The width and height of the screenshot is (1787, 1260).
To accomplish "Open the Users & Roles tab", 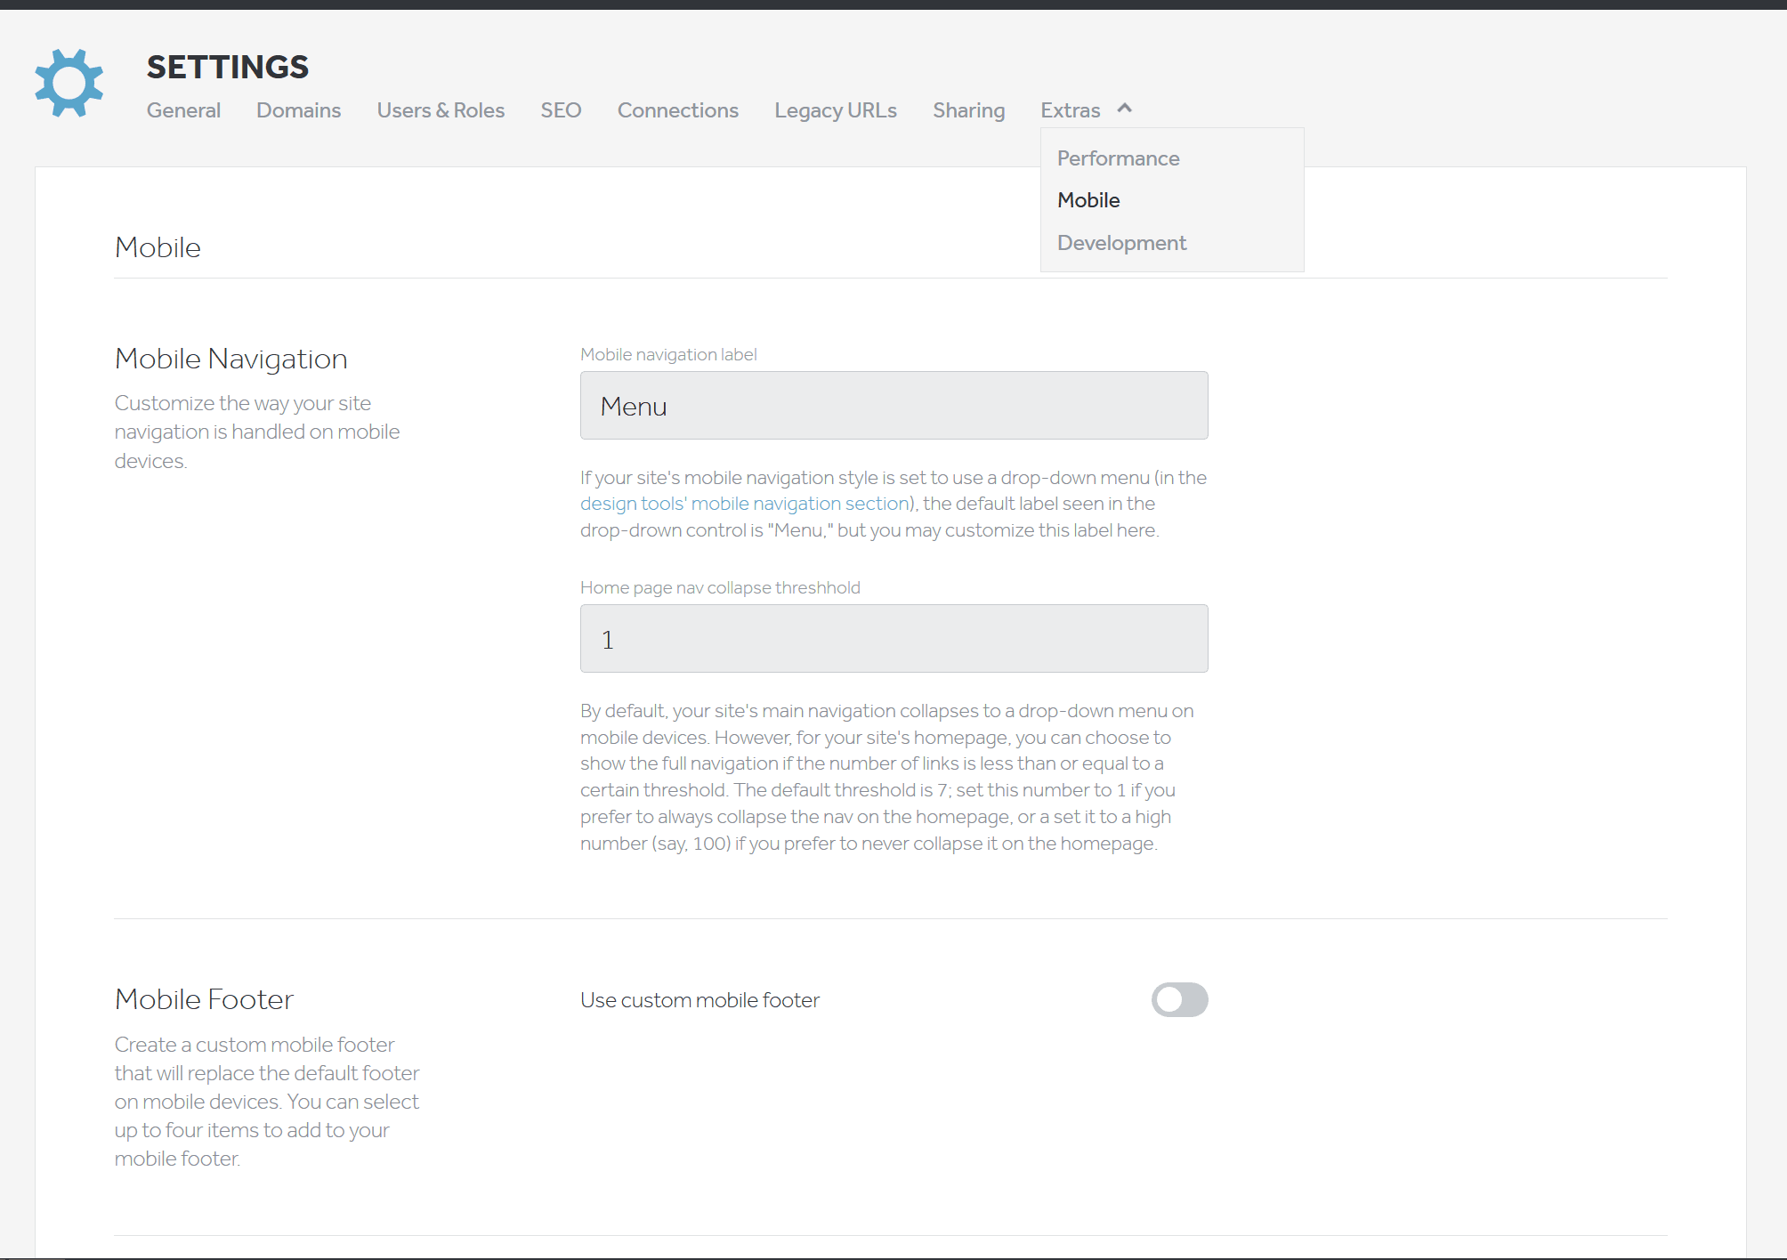I will pos(441,110).
